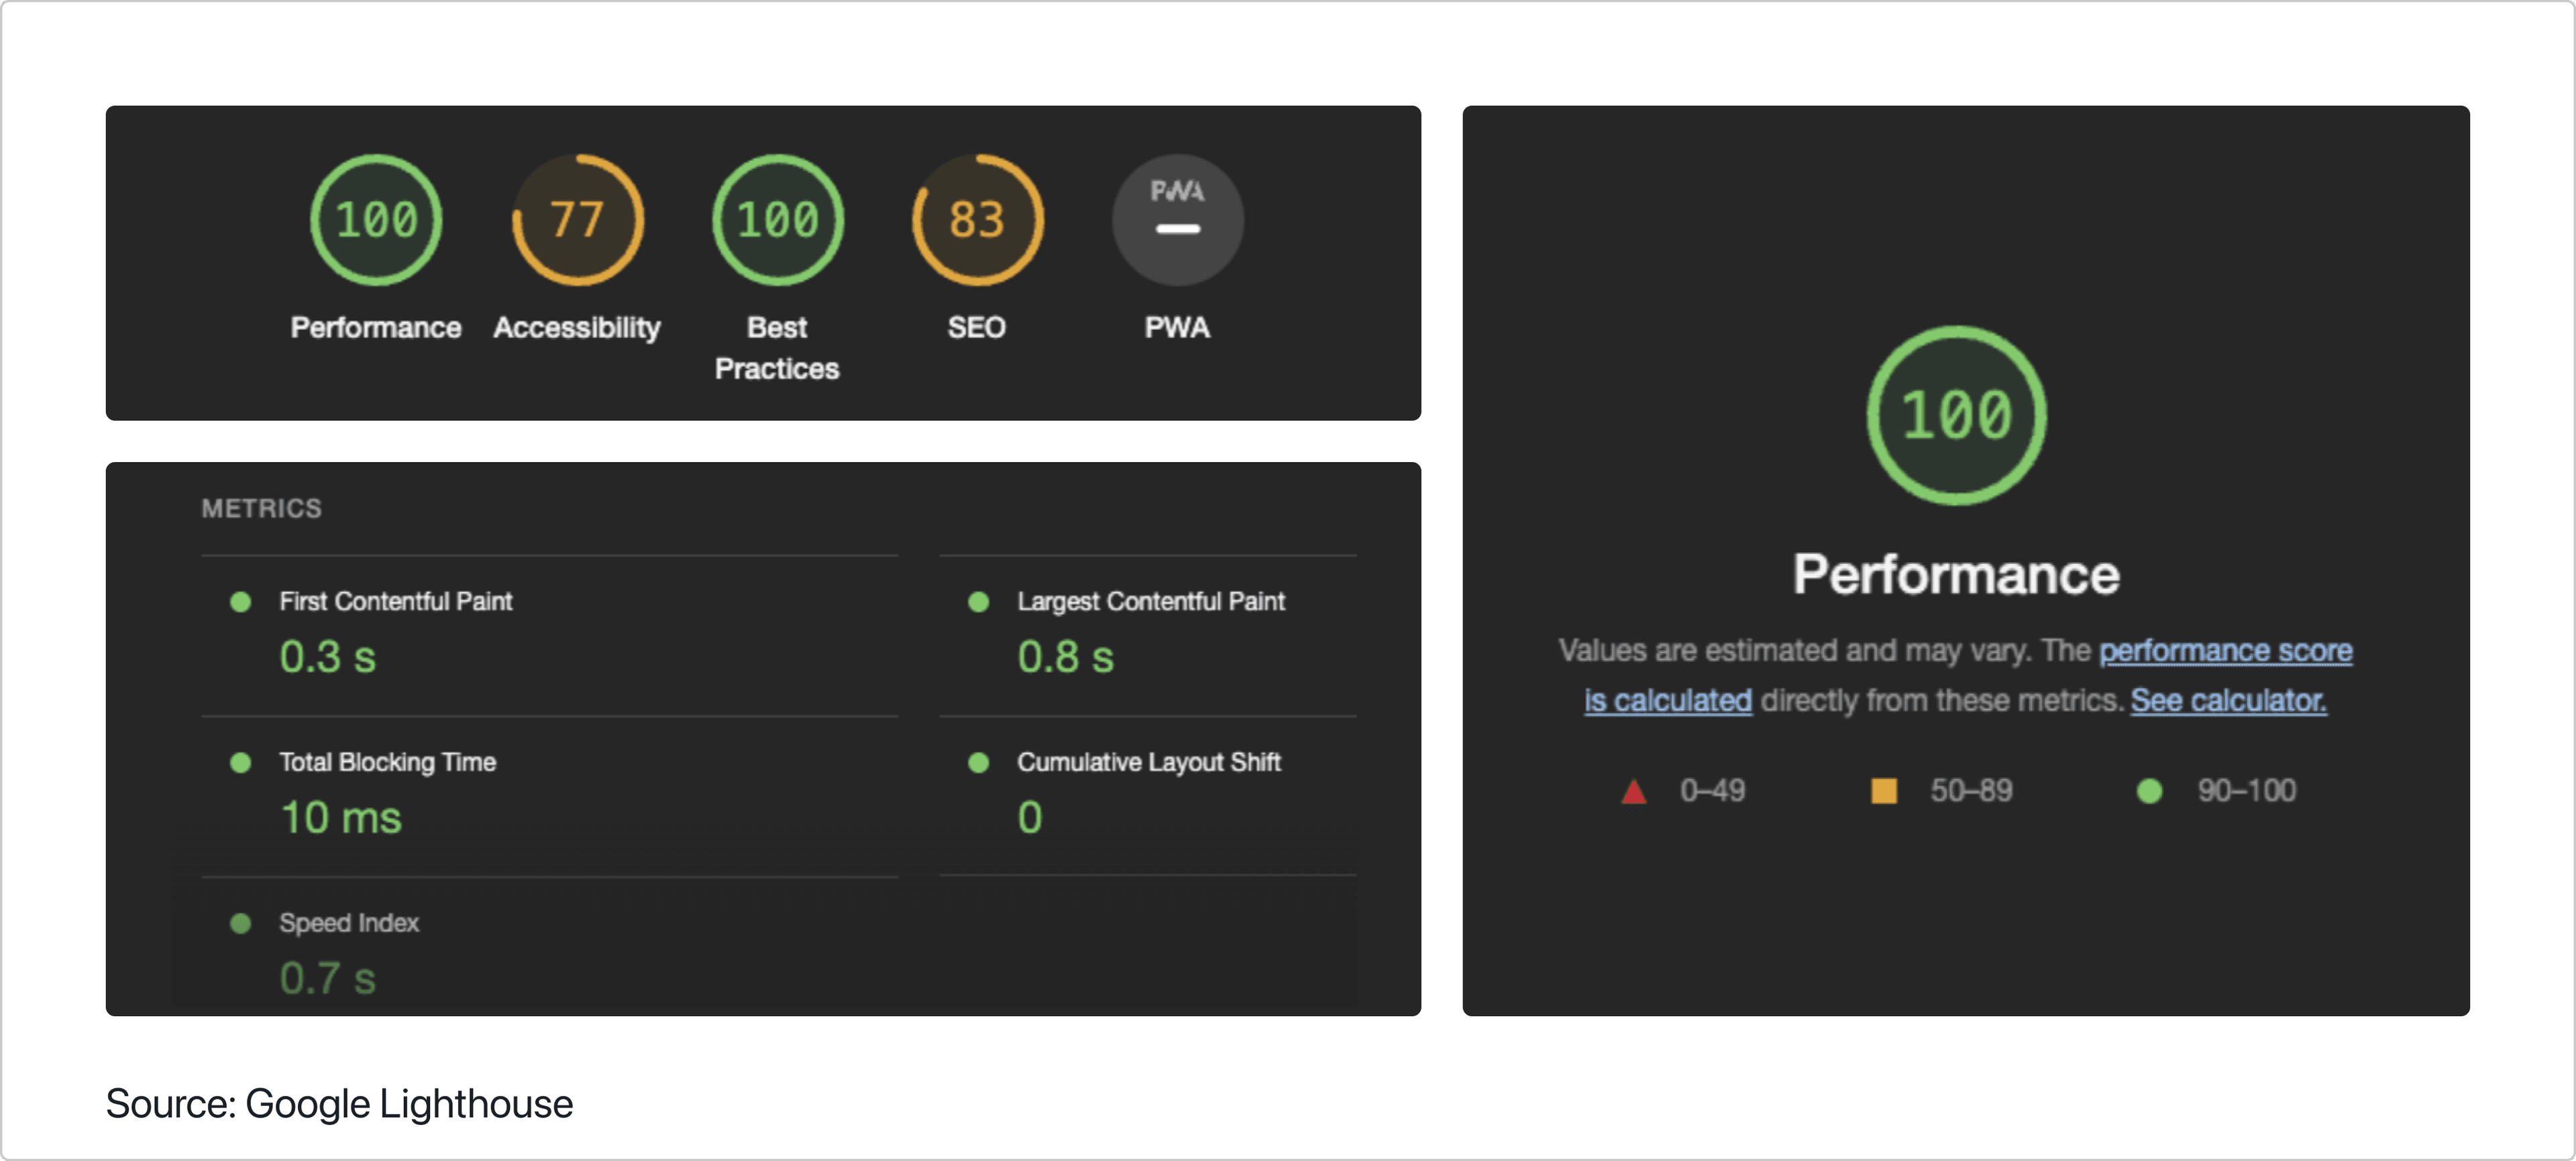Image resolution: width=2576 pixels, height=1161 pixels.
Task: Expand the Total Blocking Time metric
Action: (x=549, y=797)
